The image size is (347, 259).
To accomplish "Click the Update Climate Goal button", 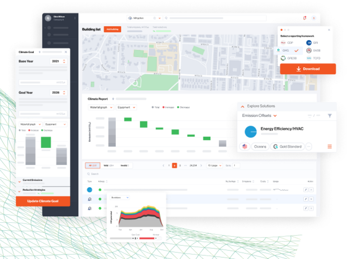I will [43, 201].
